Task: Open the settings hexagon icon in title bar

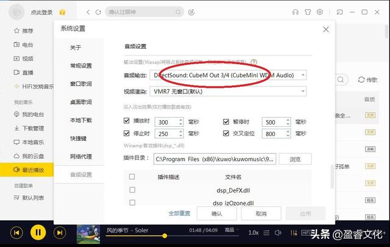Action: click(320, 12)
